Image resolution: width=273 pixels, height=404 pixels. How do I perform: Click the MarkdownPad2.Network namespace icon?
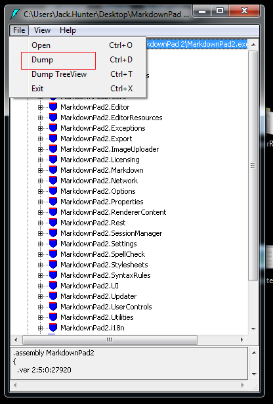[x=53, y=181]
